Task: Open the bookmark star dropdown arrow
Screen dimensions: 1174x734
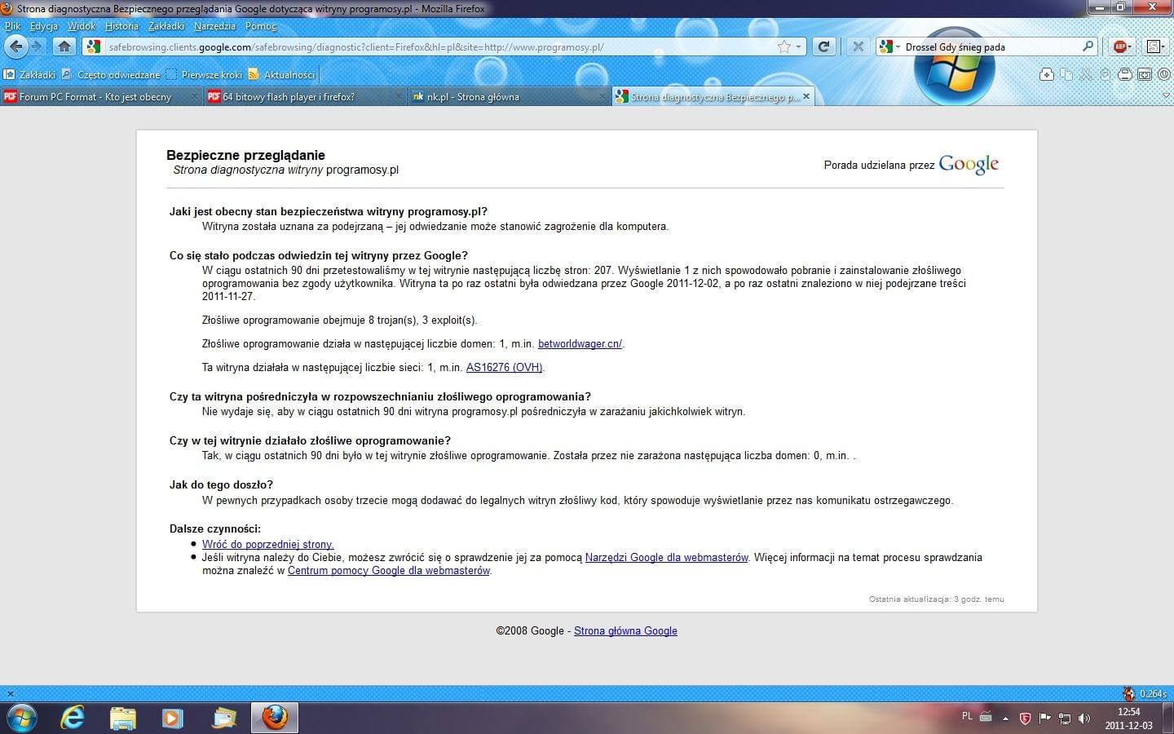Action: pos(798,46)
